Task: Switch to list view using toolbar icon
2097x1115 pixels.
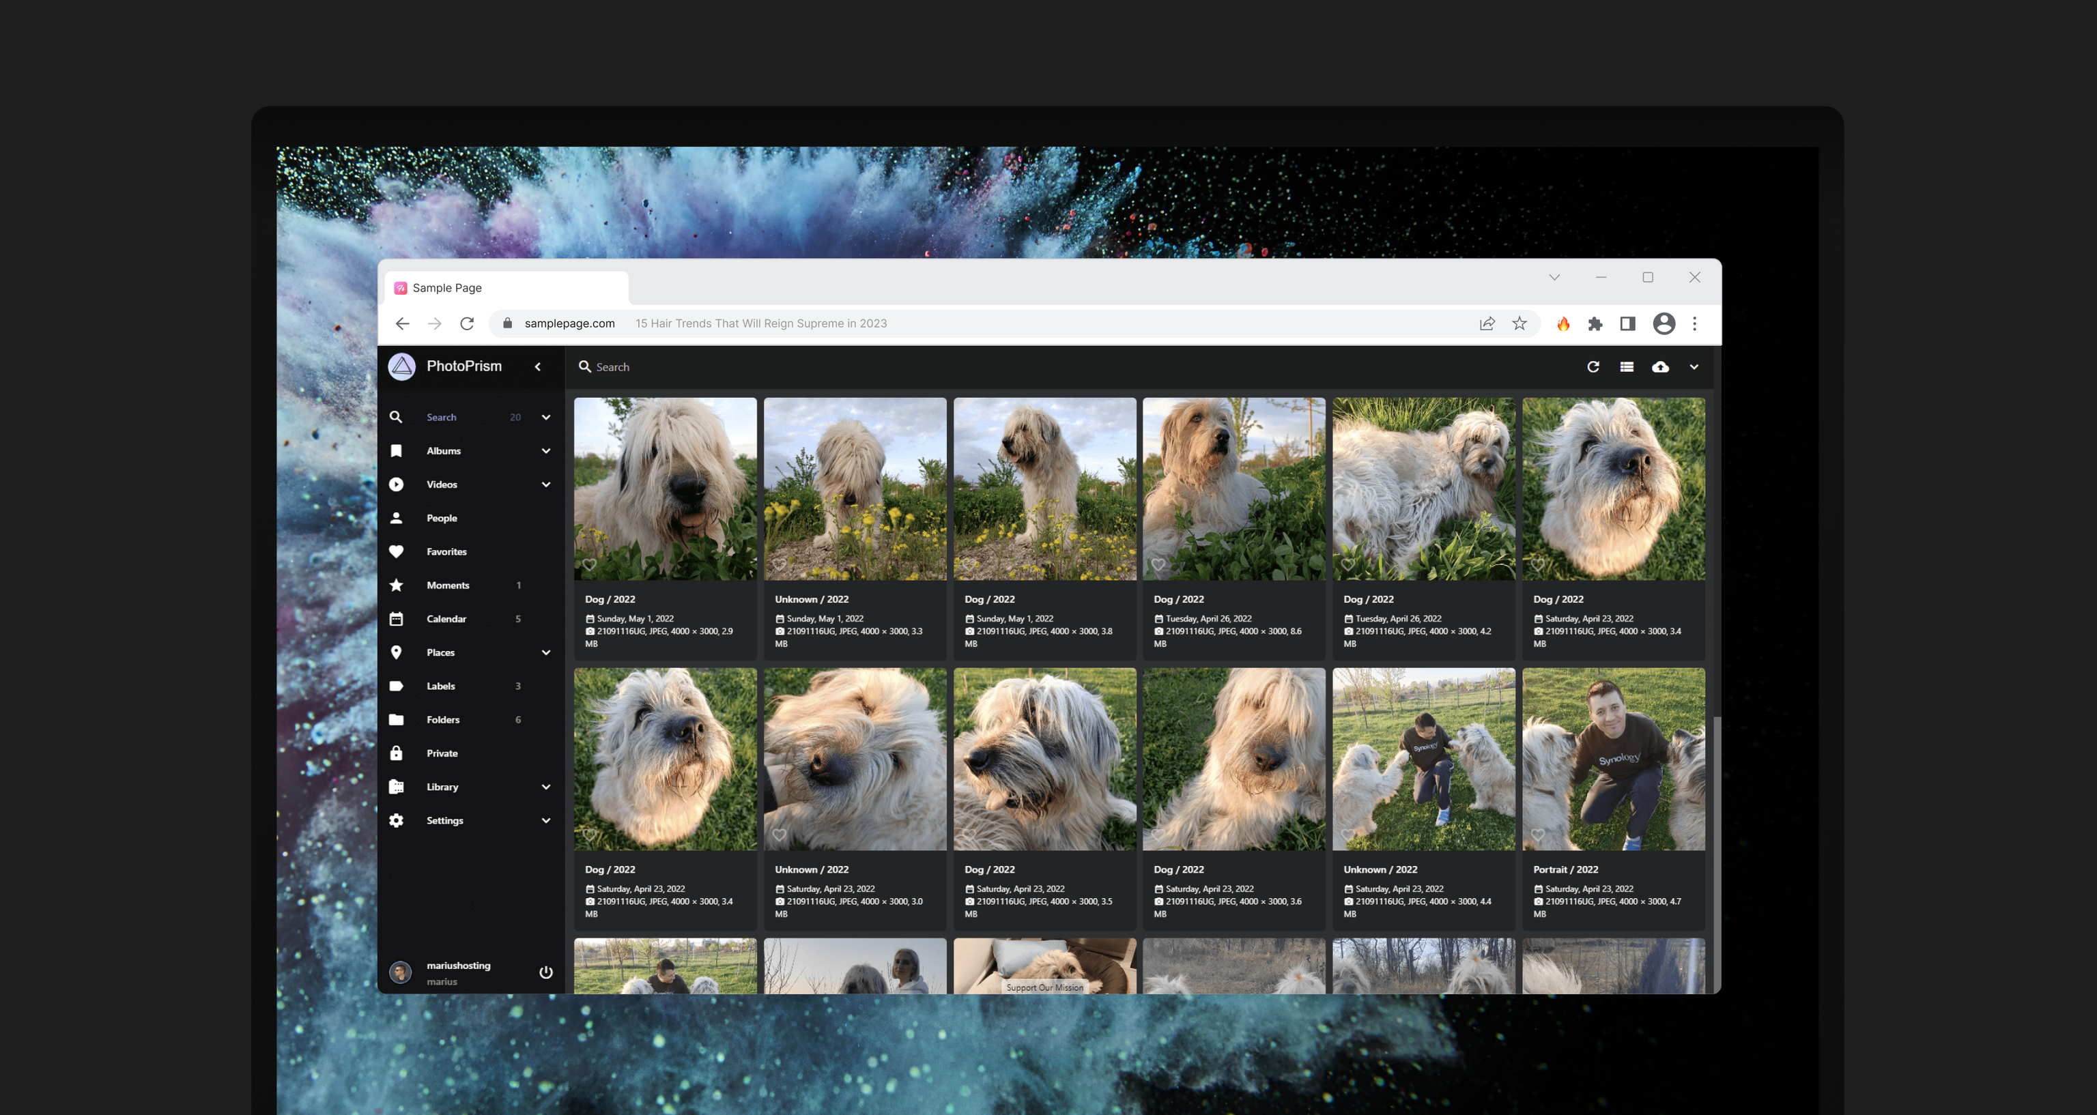Action: (1627, 367)
